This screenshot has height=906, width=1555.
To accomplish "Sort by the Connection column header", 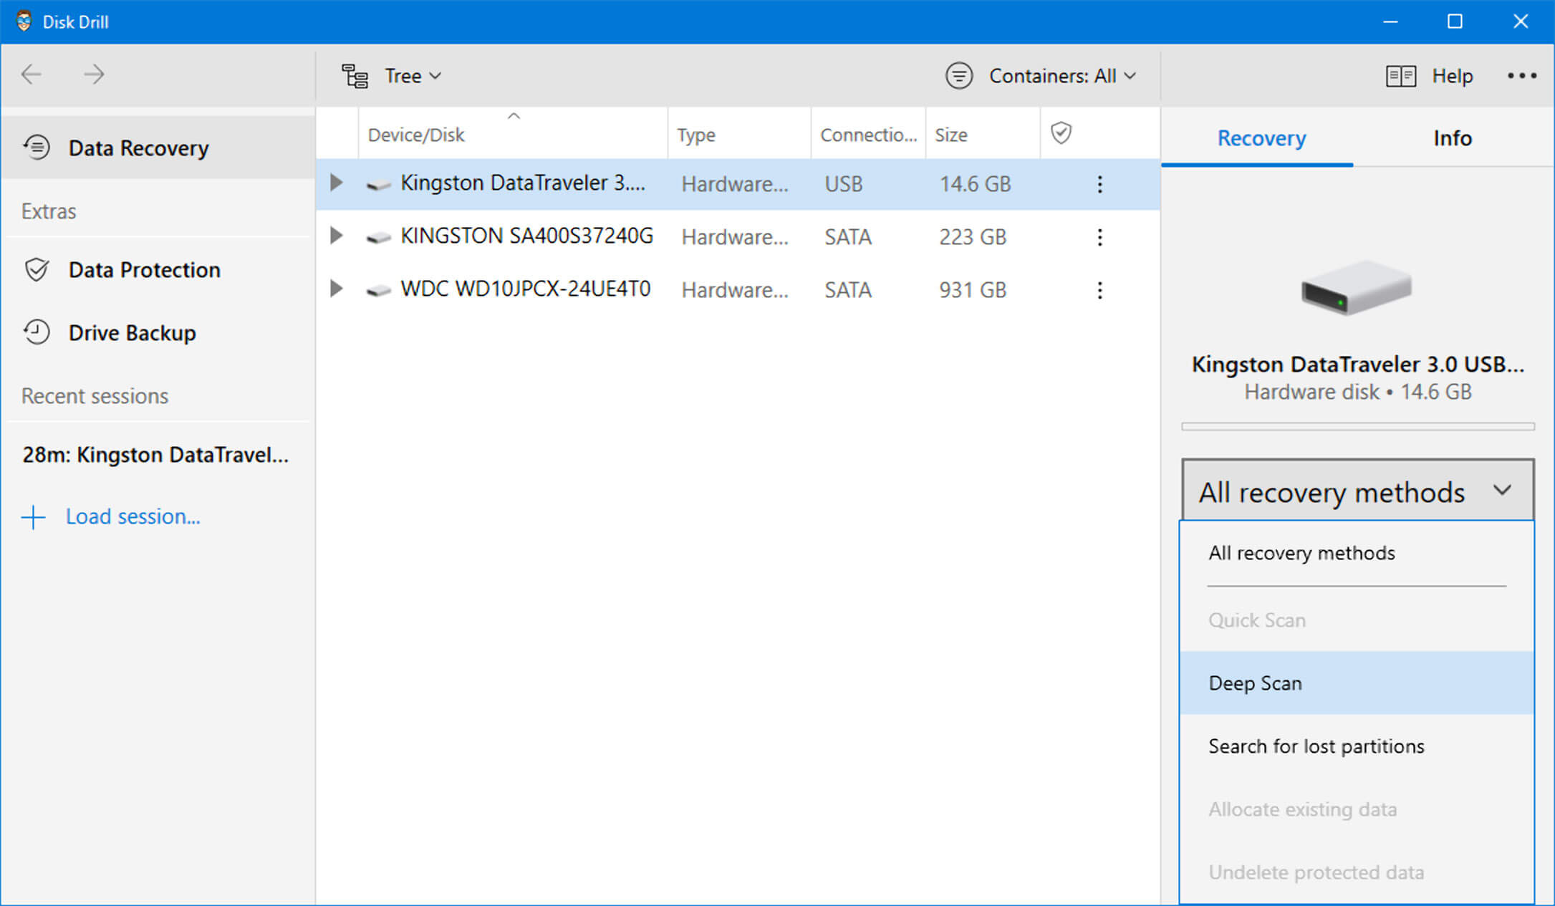I will pyautogui.click(x=868, y=135).
